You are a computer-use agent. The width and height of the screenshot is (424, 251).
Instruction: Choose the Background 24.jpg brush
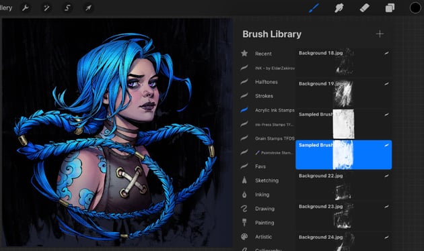[x=344, y=242]
